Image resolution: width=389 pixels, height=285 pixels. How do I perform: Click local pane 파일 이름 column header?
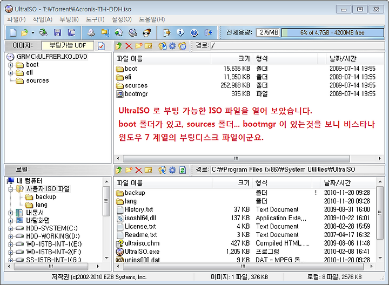coord(164,183)
